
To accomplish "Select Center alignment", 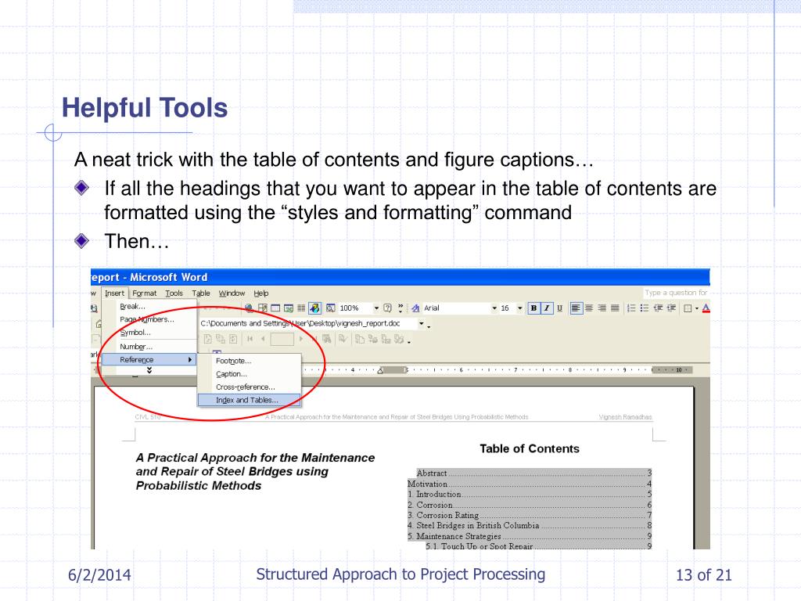I will coord(589,308).
